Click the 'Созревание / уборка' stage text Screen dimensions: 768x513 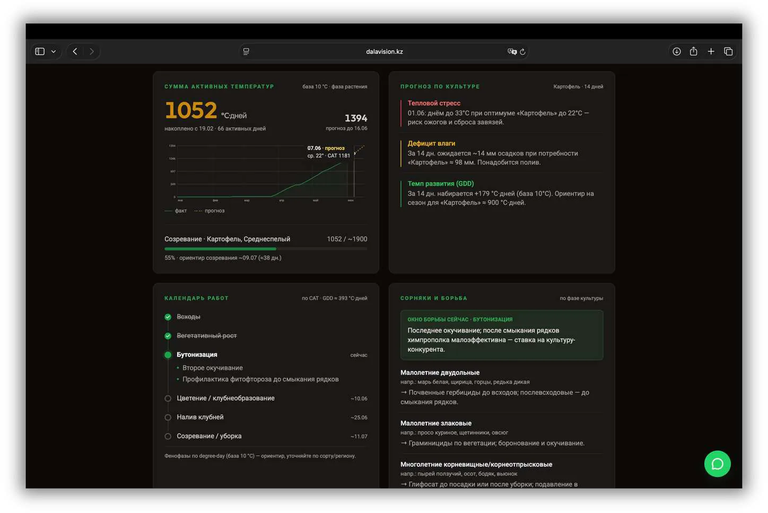[x=209, y=437]
